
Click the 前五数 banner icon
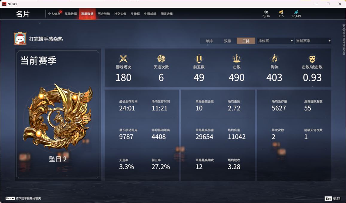tap(199, 59)
